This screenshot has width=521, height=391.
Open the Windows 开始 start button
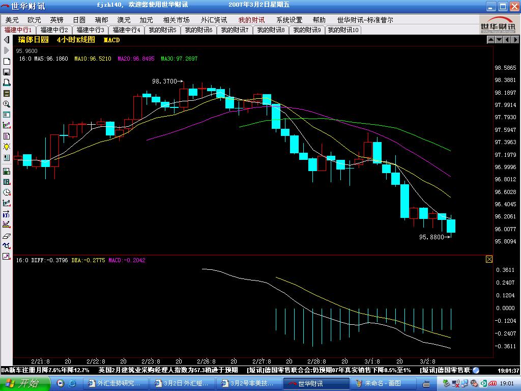25,383
